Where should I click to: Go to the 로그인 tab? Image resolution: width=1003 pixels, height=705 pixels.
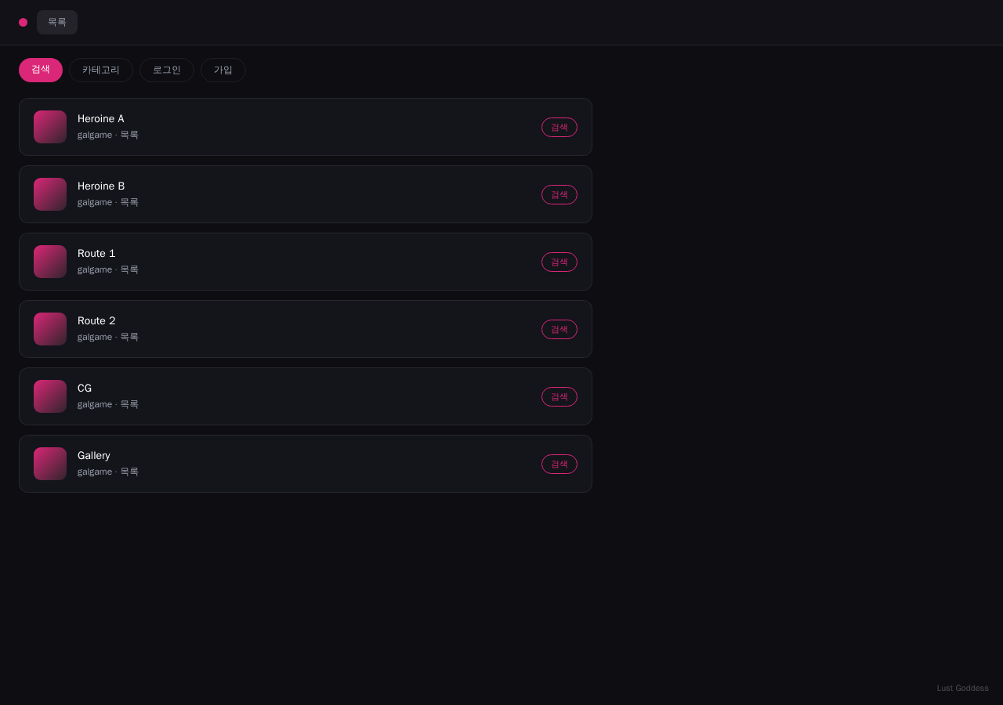(167, 70)
